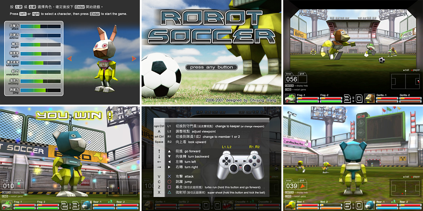
Task: Click the Gorilla portrait on the controls help screen
Action: point(148,205)
